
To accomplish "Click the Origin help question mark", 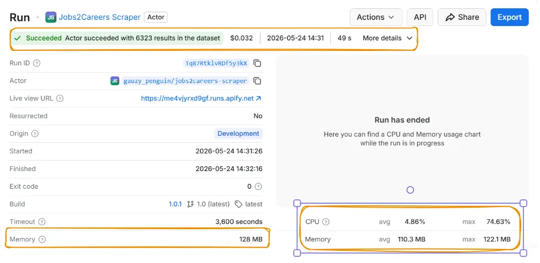I will (x=35, y=134).
